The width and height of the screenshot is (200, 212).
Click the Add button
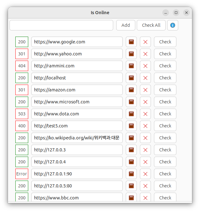coord(125,25)
